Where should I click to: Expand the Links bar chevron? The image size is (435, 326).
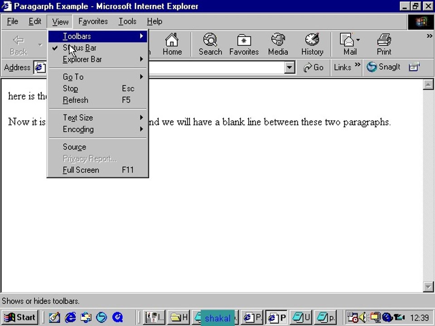(x=358, y=65)
